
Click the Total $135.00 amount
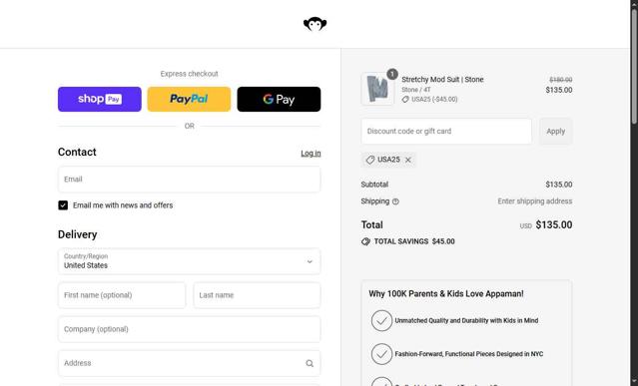pos(554,225)
